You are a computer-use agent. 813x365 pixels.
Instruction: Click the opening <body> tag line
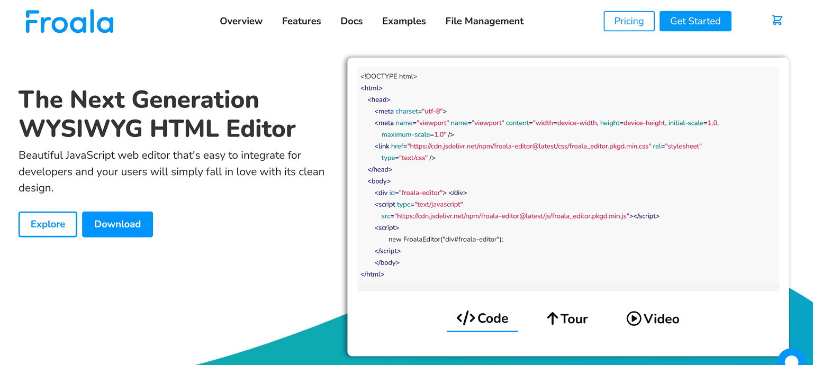tap(379, 181)
